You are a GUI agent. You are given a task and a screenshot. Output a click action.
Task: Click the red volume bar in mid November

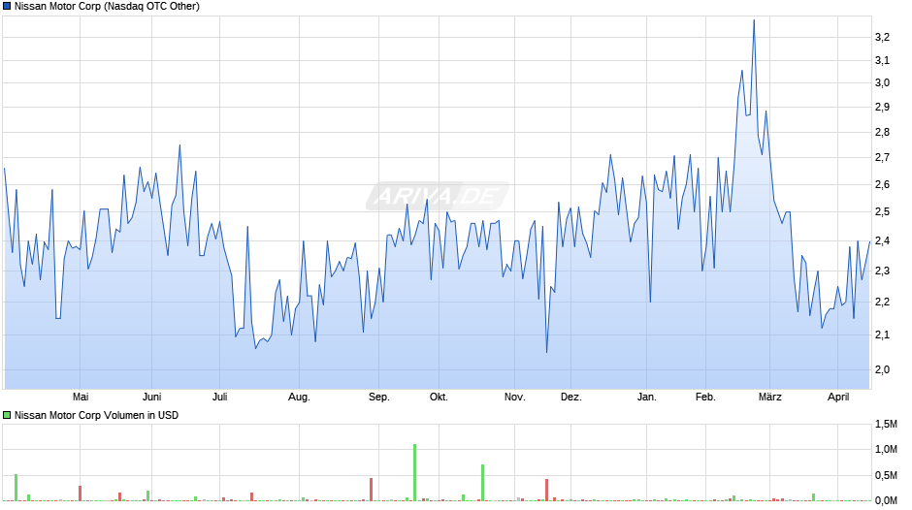pos(547,490)
